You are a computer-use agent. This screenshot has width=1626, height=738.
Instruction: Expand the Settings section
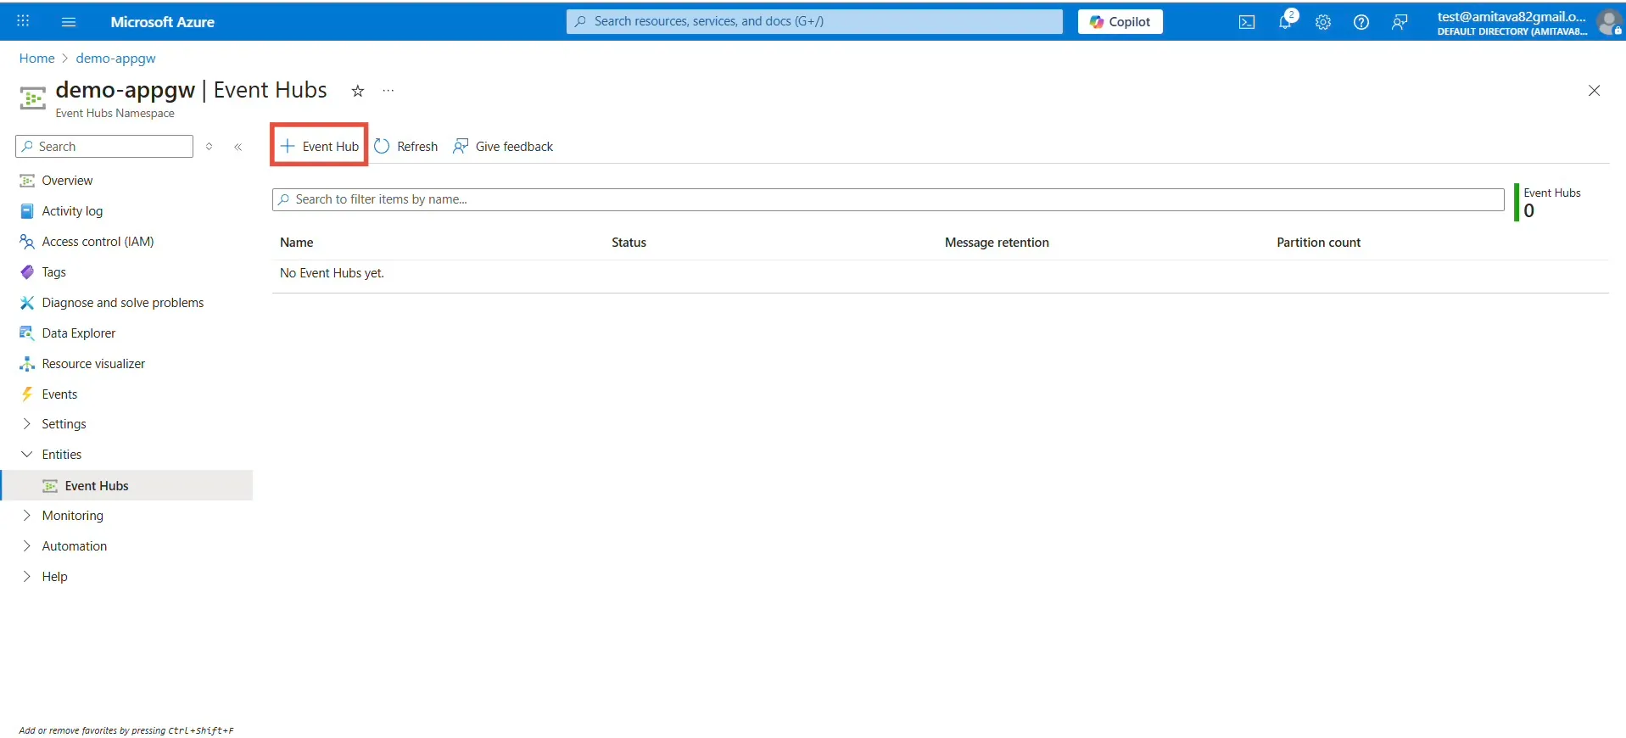[x=27, y=424]
